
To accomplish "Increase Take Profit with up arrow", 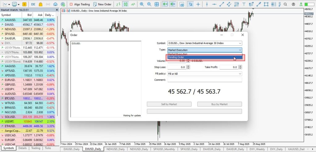I will tap(240, 66).
